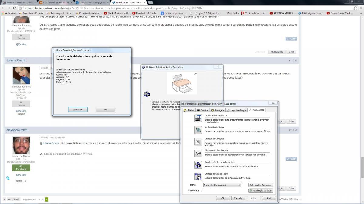This screenshot has height=204, width=364.
Task: Like the top post with Curtir
Action: click(291, 39)
